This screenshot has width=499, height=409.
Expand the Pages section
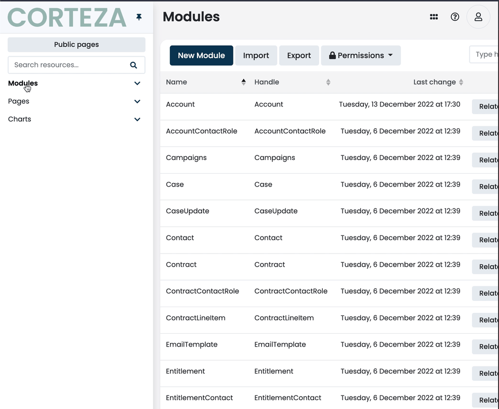click(x=137, y=101)
